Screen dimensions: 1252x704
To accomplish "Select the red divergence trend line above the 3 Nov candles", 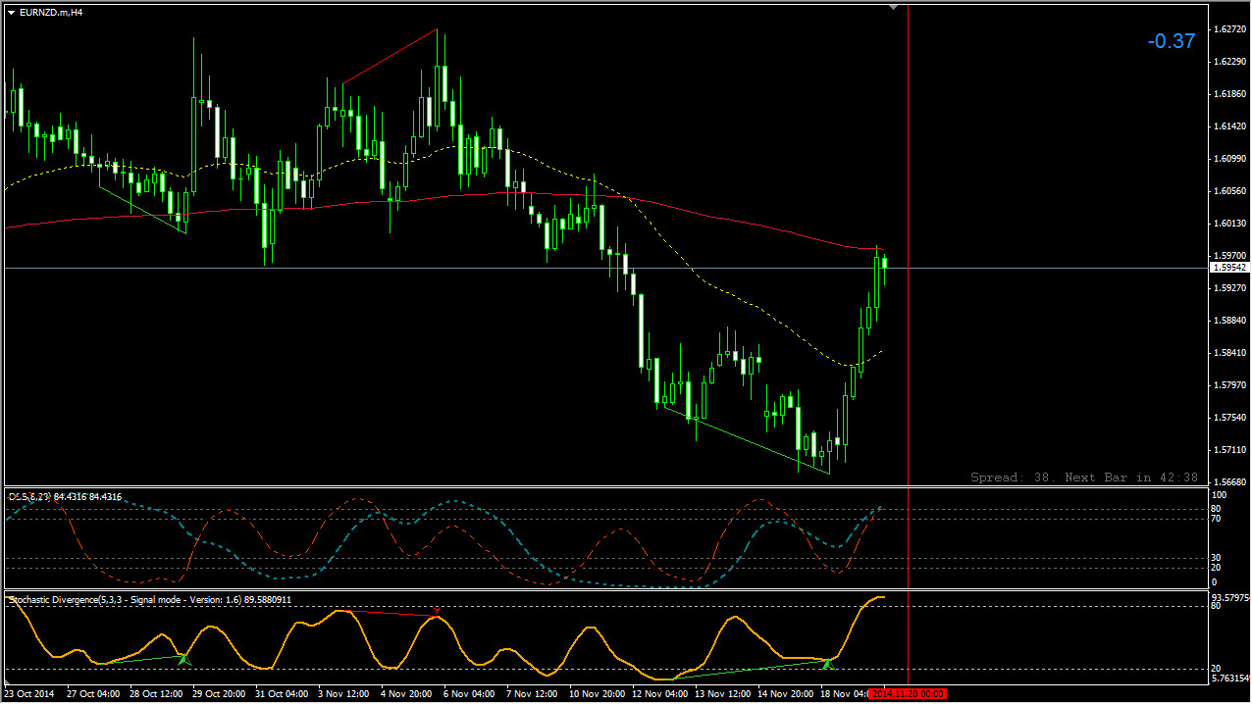I will click(x=389, y=57).
